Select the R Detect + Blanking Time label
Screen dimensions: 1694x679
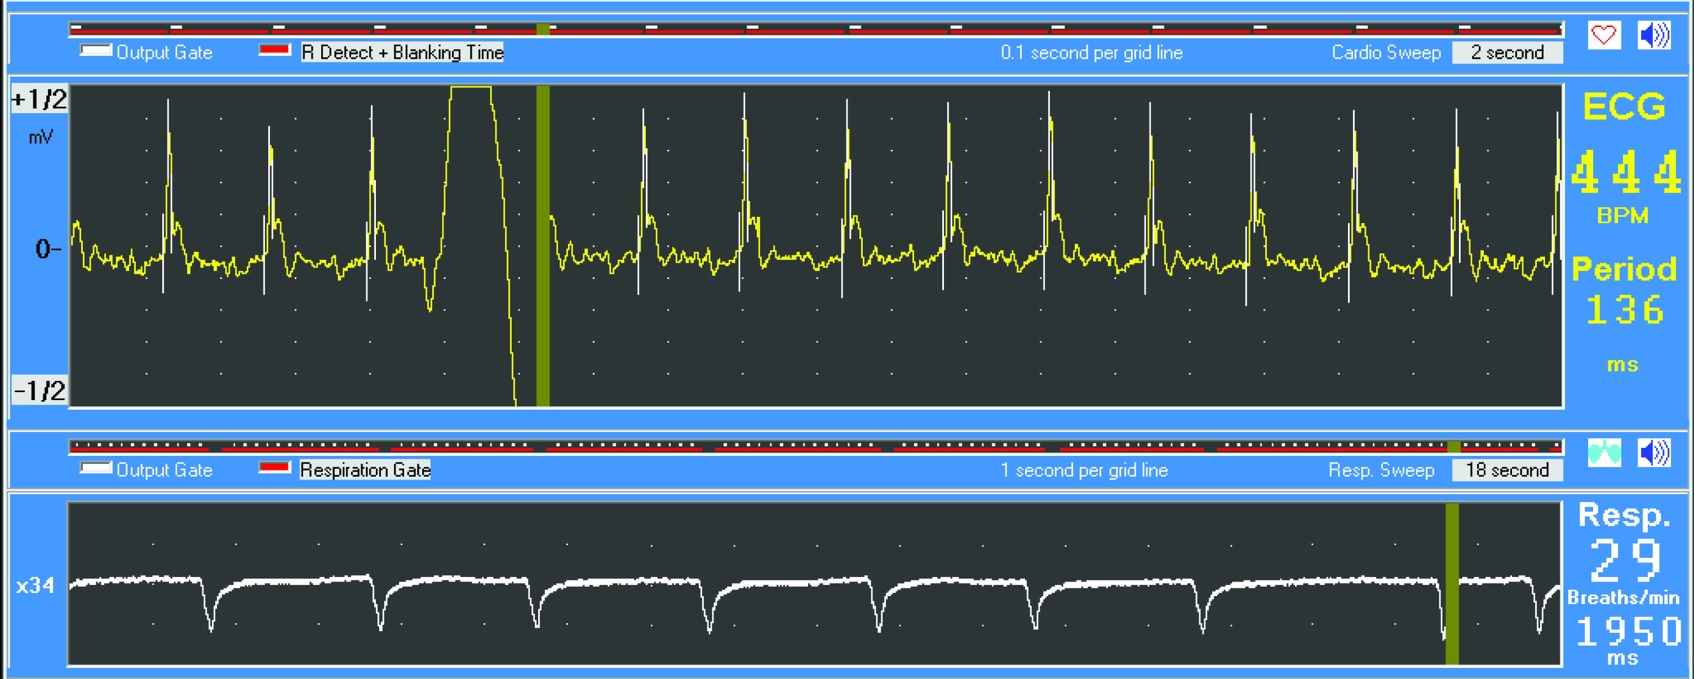point(402,52)
